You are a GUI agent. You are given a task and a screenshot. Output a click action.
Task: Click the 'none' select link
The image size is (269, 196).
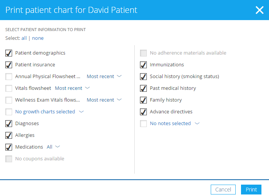(x=38, y=38)
